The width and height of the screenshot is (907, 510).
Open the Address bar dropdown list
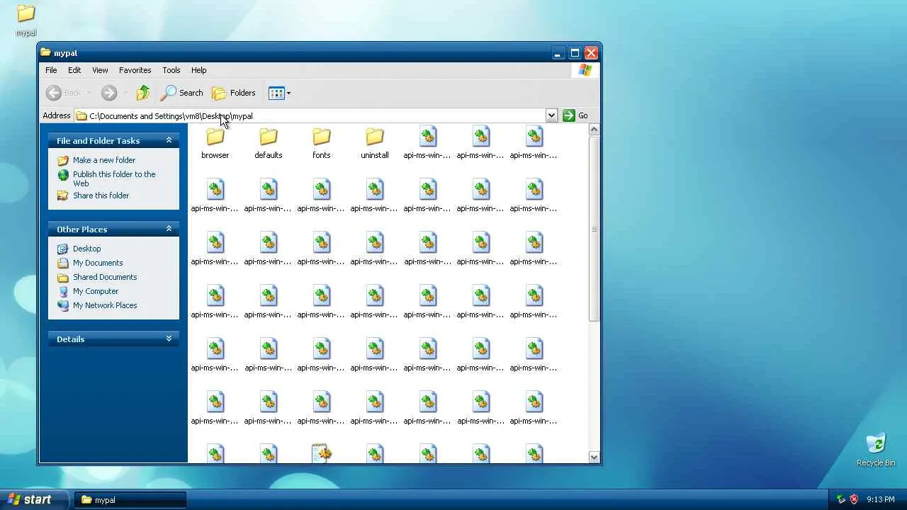pos(551,115)
